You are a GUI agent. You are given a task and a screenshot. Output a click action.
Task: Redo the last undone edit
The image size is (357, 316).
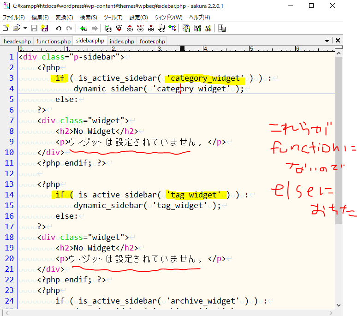[x=69, y=28]
